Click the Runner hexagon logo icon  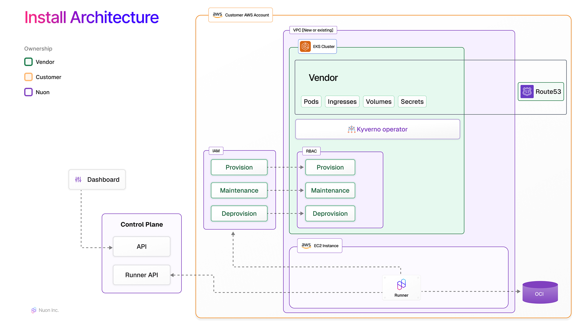(401, 285)
